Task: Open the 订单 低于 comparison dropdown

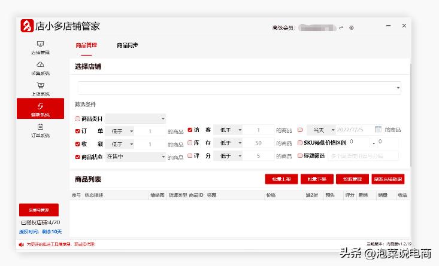Action: [x=120, y=131]
